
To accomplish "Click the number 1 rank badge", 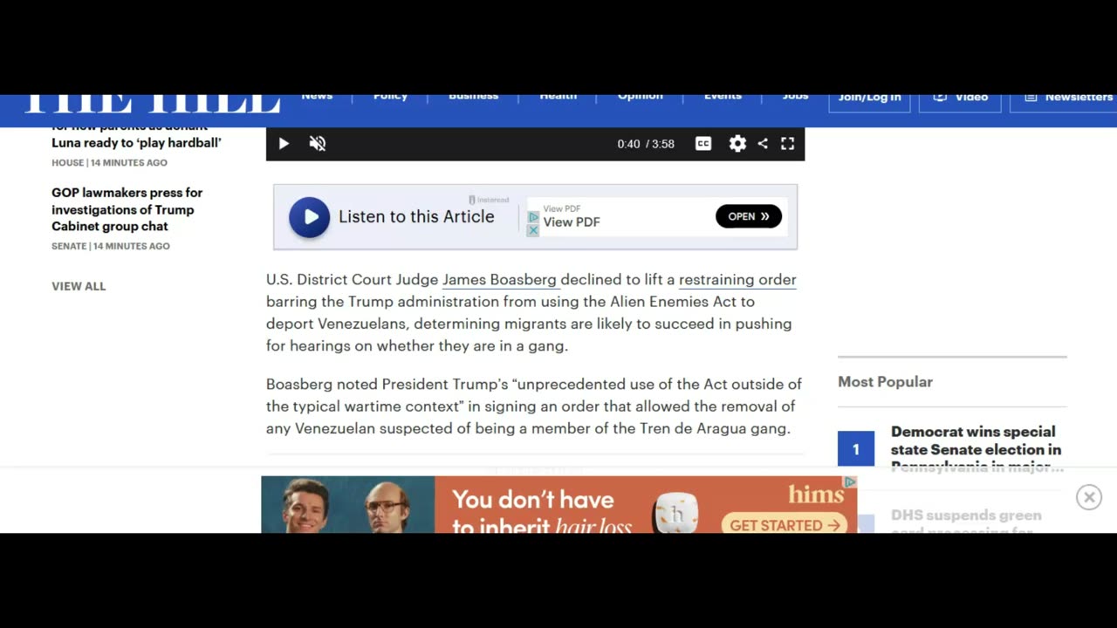I will (x=856, y=449).
